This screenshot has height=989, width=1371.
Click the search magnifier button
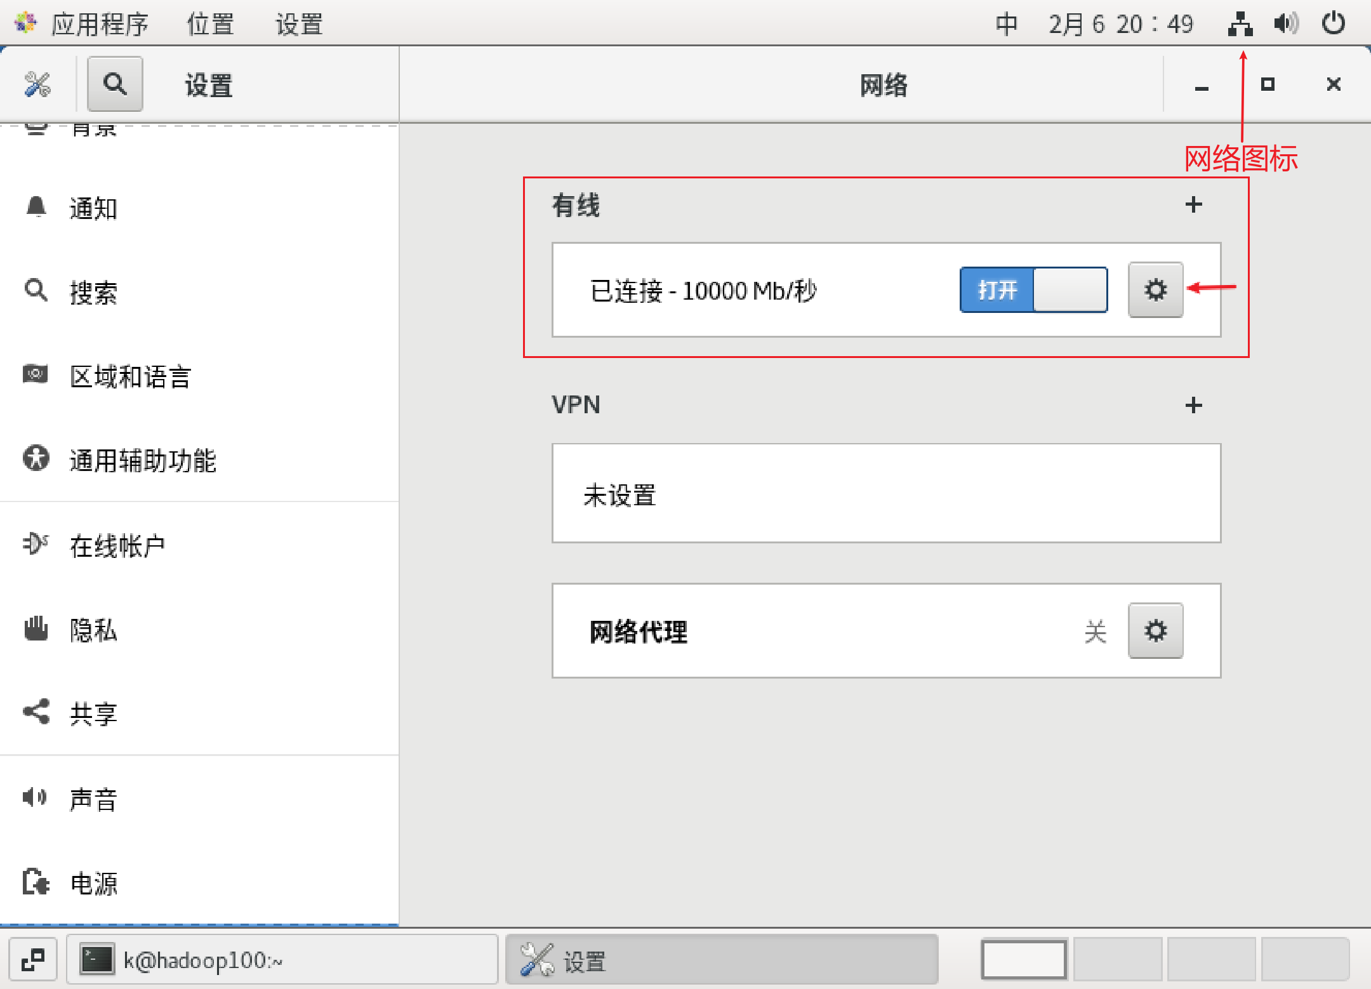pyautogui.click(x=115, y=84)
